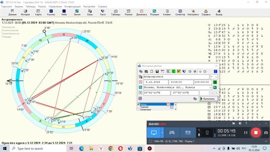270x152 pixels.
Task: Open the Экраны menu
Action: (x=19, y=6)
